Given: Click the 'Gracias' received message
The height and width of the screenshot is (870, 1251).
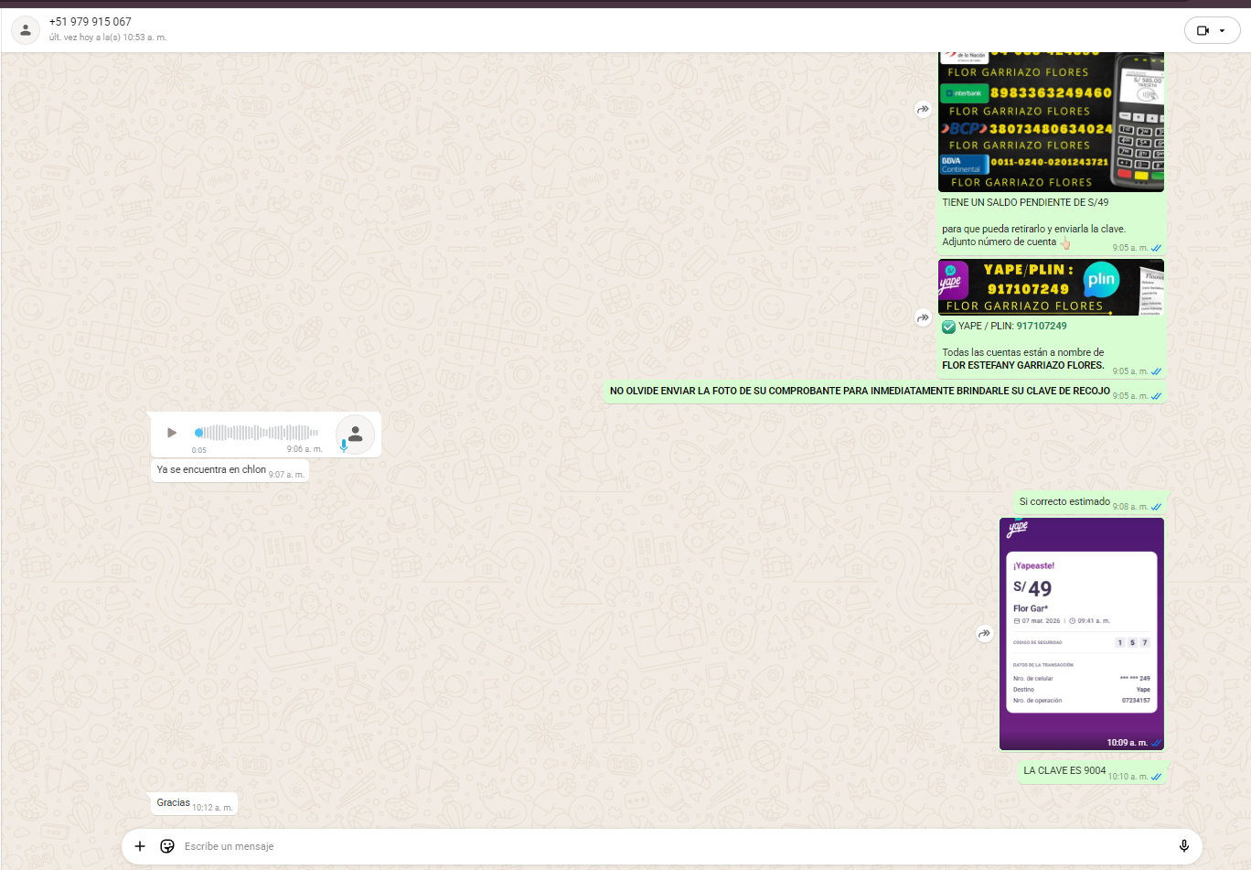Looking at the screenshot, I should pyautogui.click(x=174, y=802).
